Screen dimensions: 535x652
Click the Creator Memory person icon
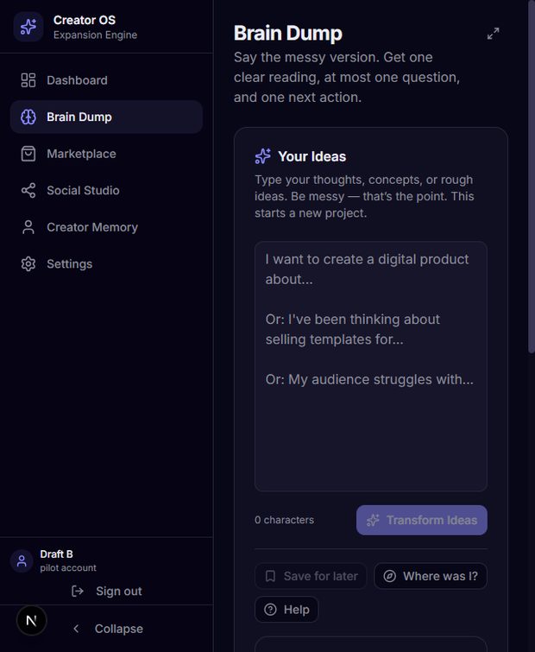click(x=28, y=227)
